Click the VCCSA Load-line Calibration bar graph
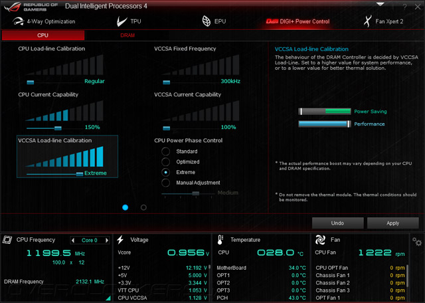 (x=64, y=157)
